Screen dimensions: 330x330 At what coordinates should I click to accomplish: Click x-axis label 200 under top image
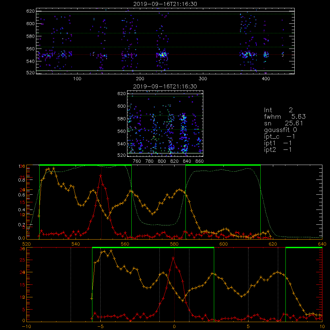click(140, 79)
